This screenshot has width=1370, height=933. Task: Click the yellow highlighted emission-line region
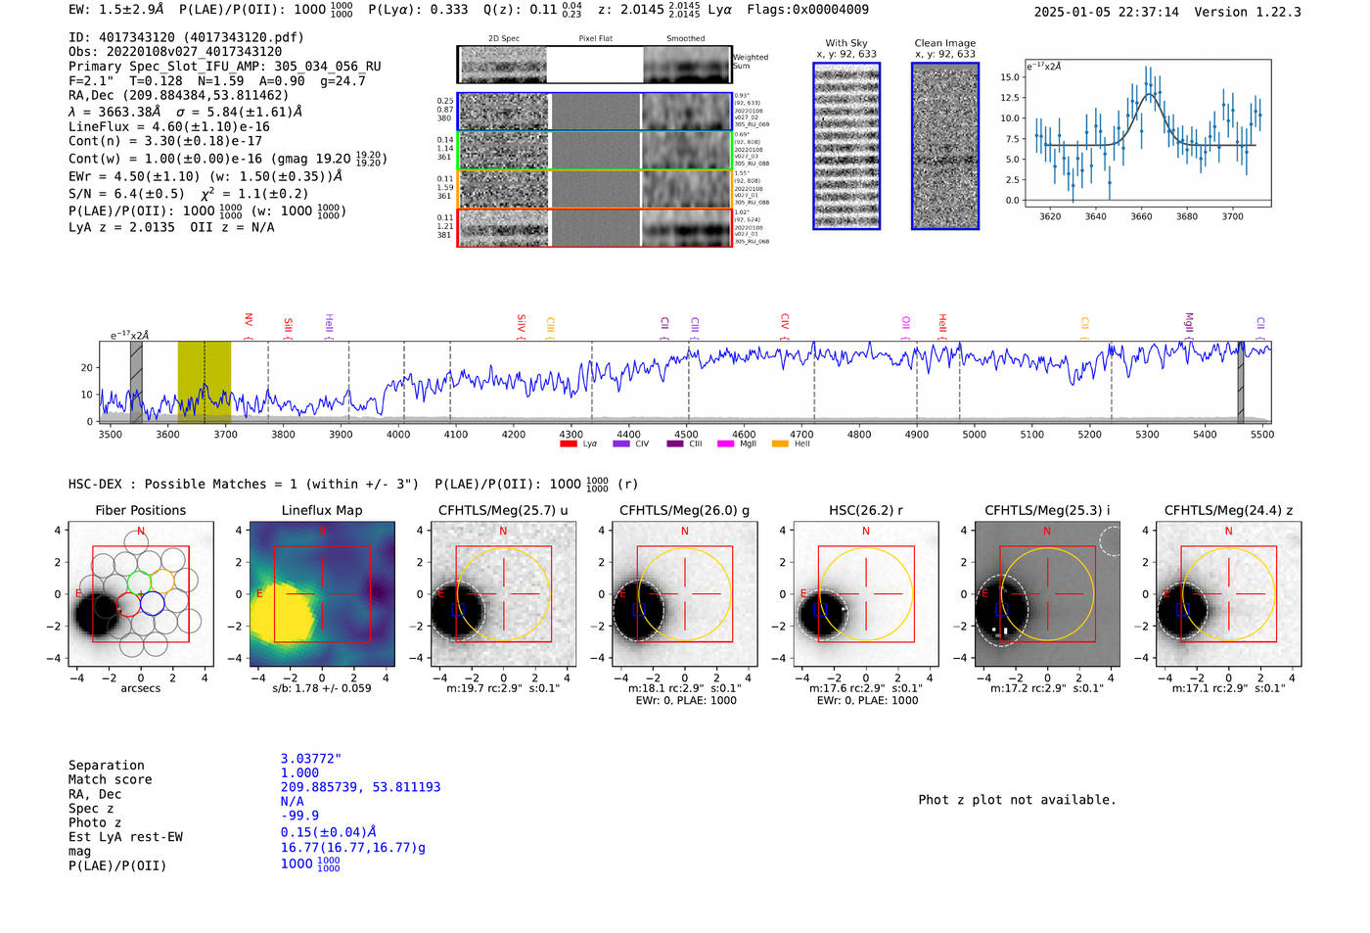pyautogui.click(x=204, y=382)
